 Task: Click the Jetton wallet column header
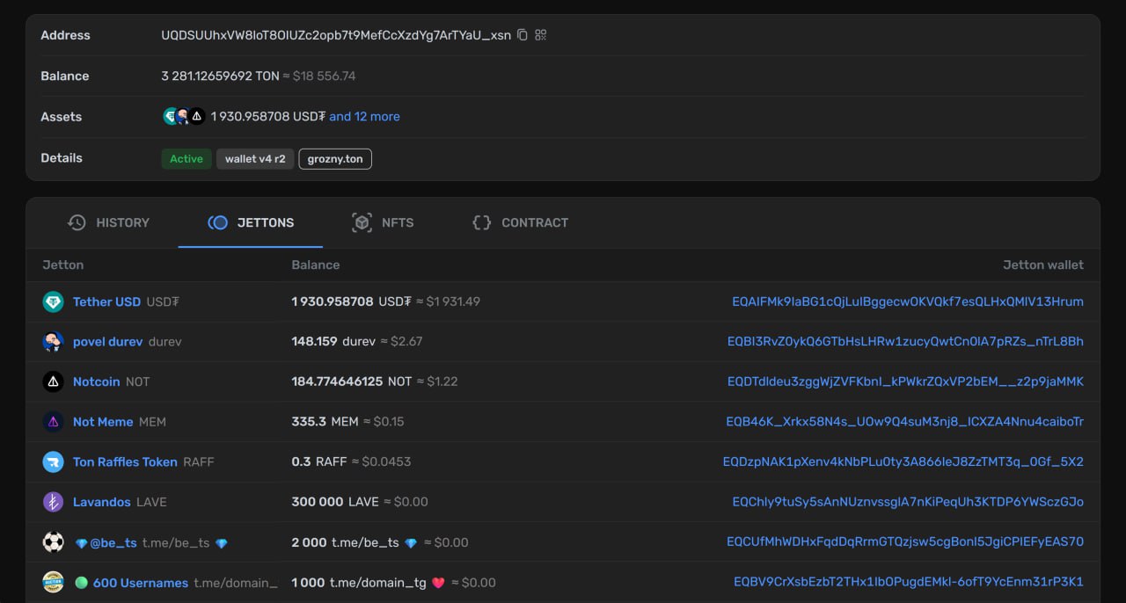[1043, 265]
